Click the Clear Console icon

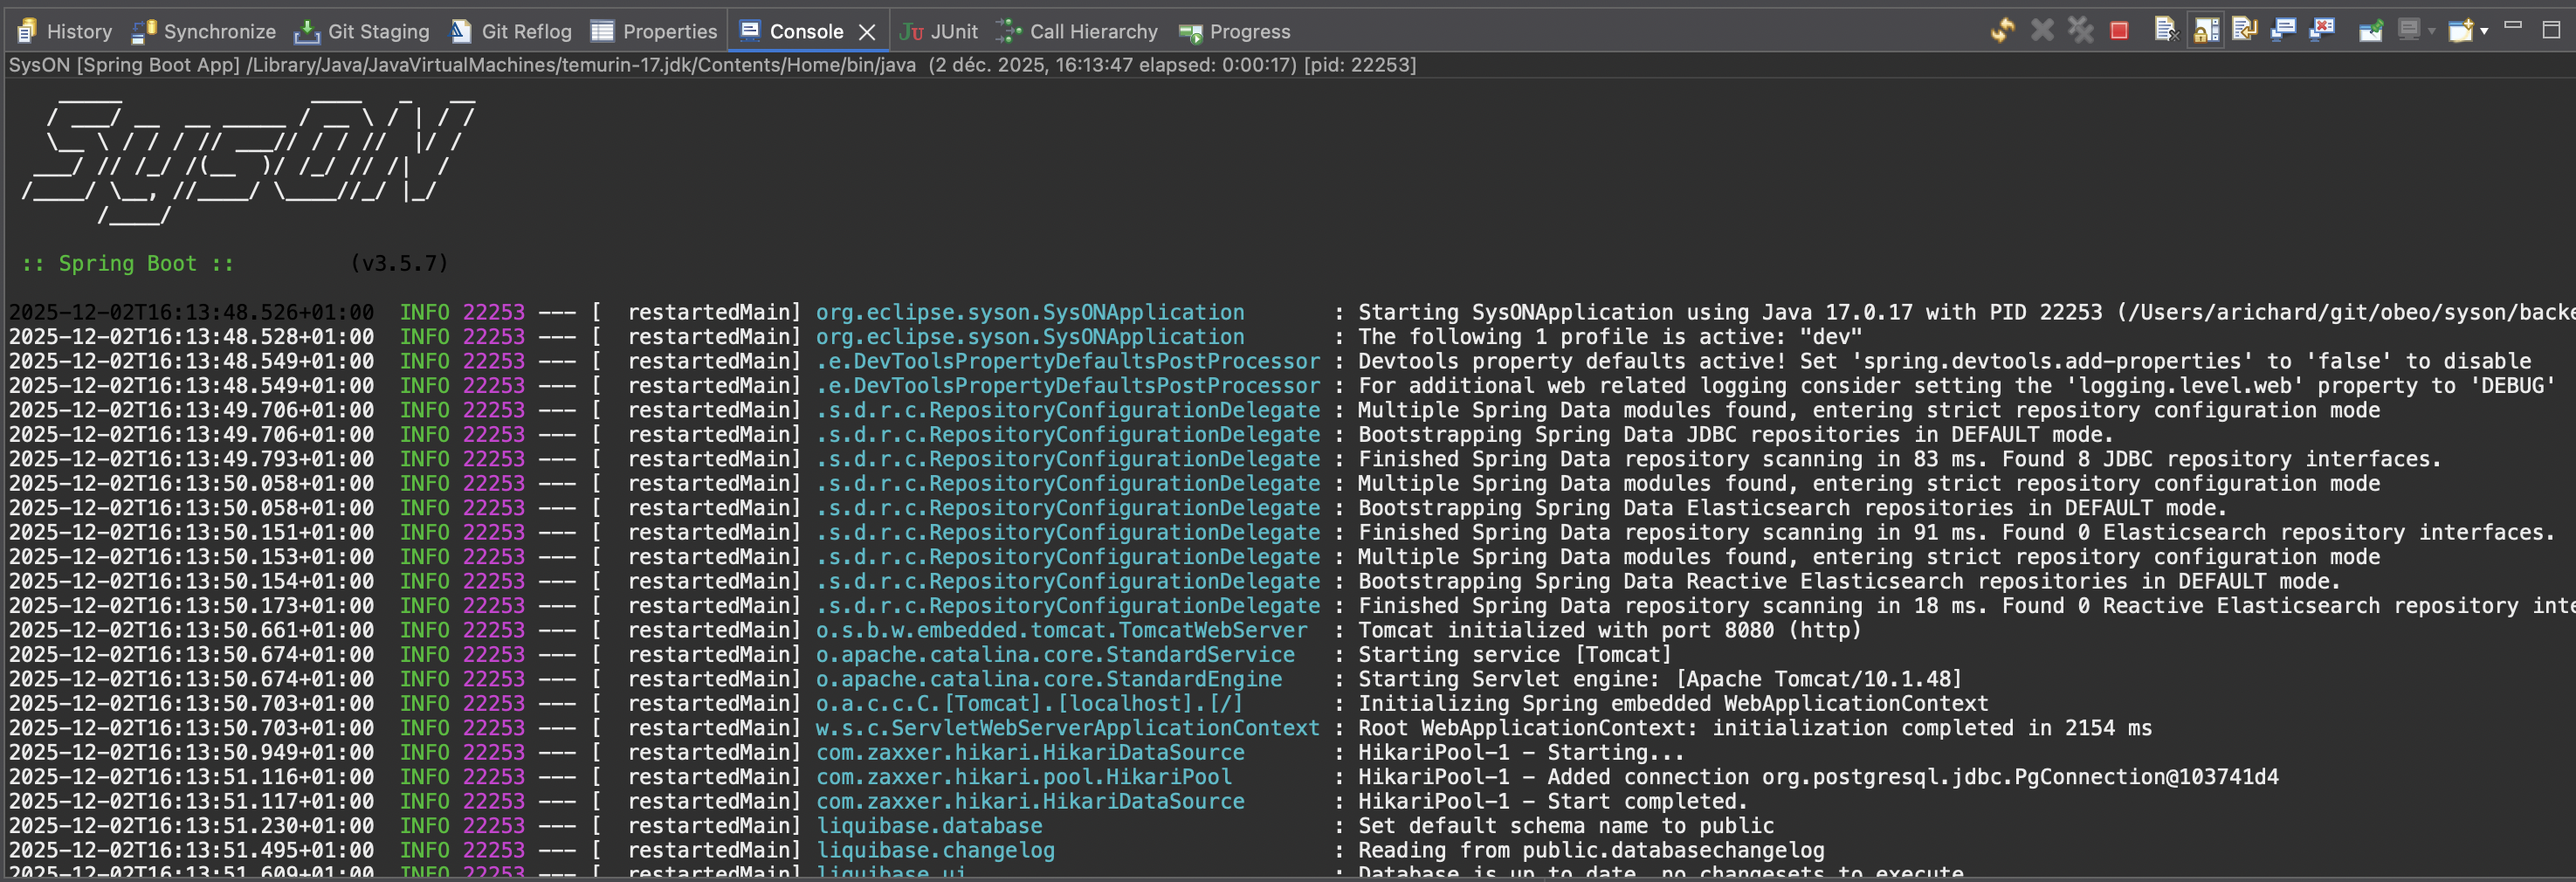pos(2165,31)
